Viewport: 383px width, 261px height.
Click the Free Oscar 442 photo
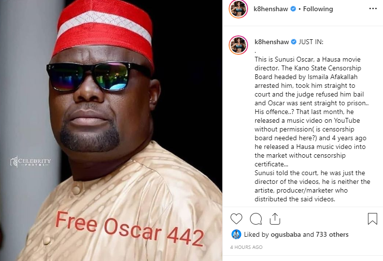[111, 130]
